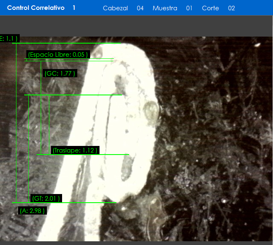Image resolution: width=273 pixels, height=245 pixels.
Task: Click the Traslape 1.12 measurement label
Action: point(74,150)
